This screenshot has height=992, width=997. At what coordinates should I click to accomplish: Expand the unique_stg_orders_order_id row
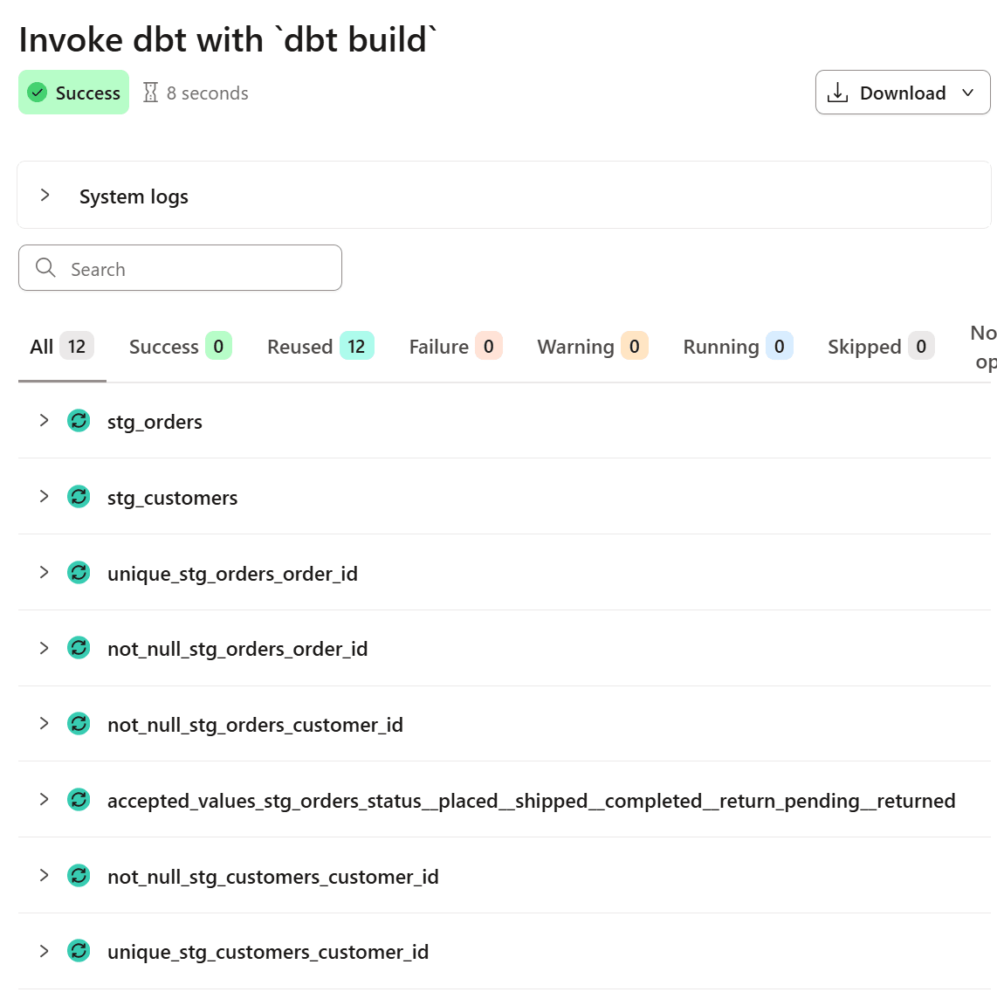coord(44,572)
